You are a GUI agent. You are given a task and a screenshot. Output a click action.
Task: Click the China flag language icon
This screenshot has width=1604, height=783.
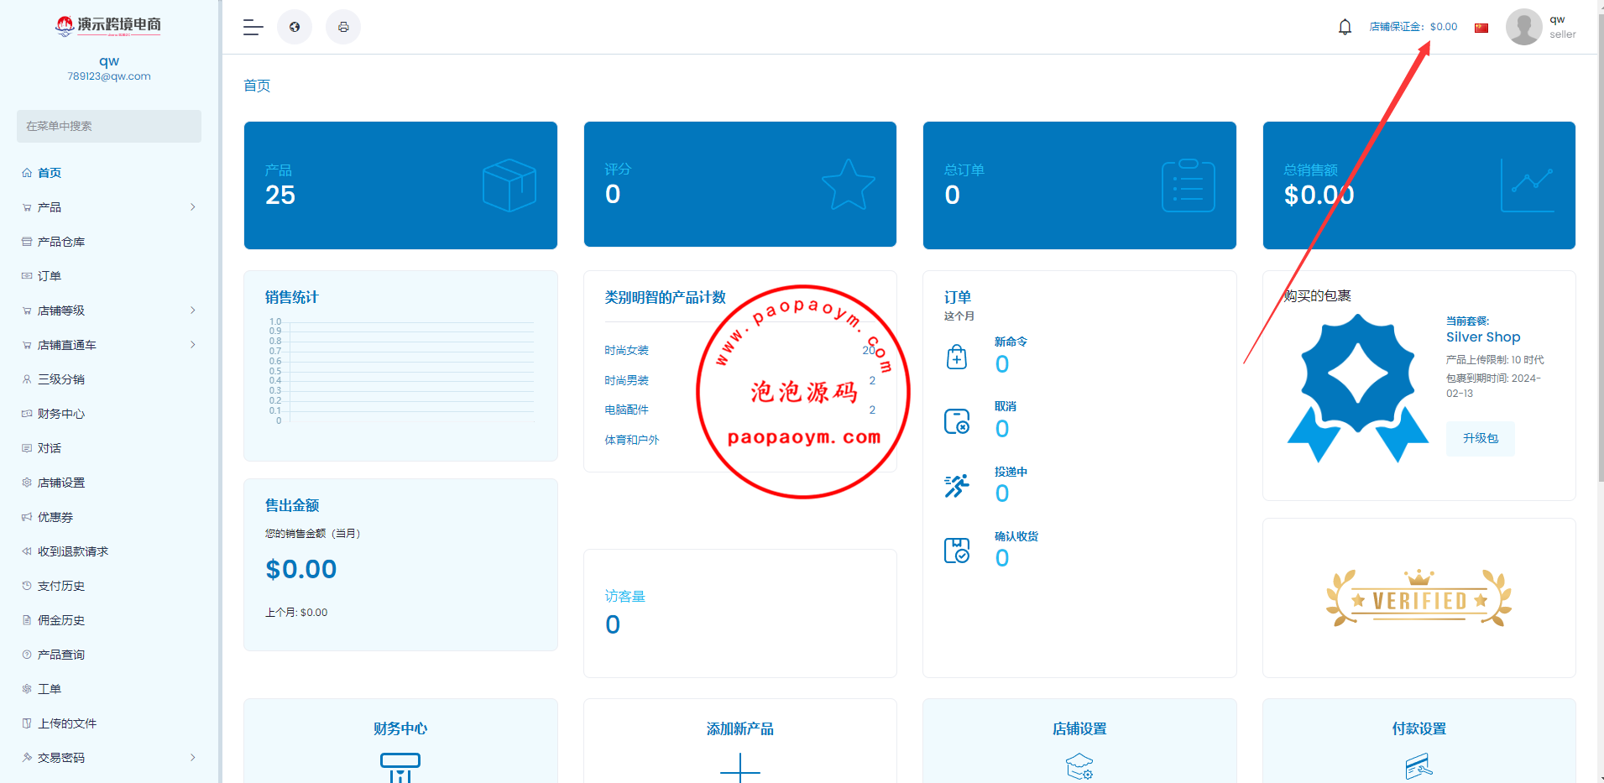1481,28
